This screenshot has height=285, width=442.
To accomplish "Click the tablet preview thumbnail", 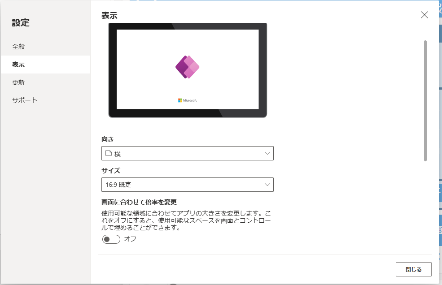I will tap(188, 70).
